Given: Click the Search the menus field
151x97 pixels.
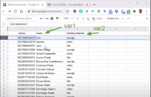Looking at the screenshot, I should pyautogui.click(x=22, y=19).
